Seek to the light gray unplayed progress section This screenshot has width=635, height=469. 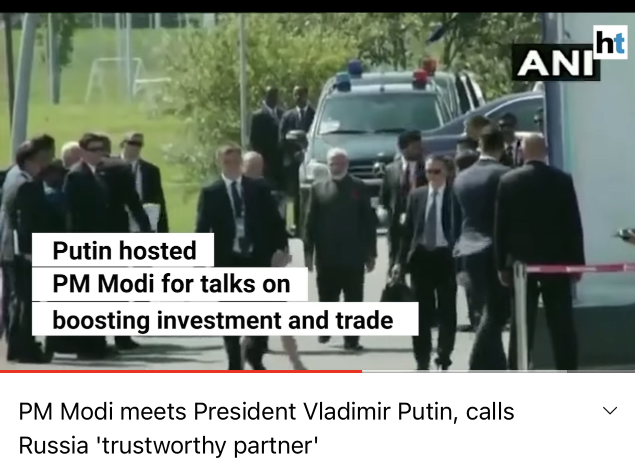point(464,371)
